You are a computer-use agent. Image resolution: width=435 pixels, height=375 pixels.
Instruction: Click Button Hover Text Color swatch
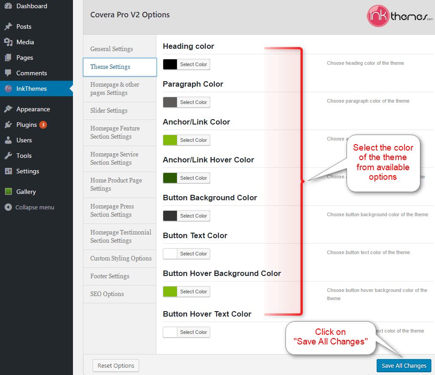pos(170,332)
